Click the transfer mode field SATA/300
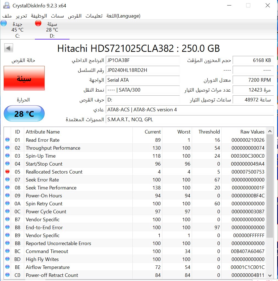The image size is (278, 281). click(x=143, y=90)
